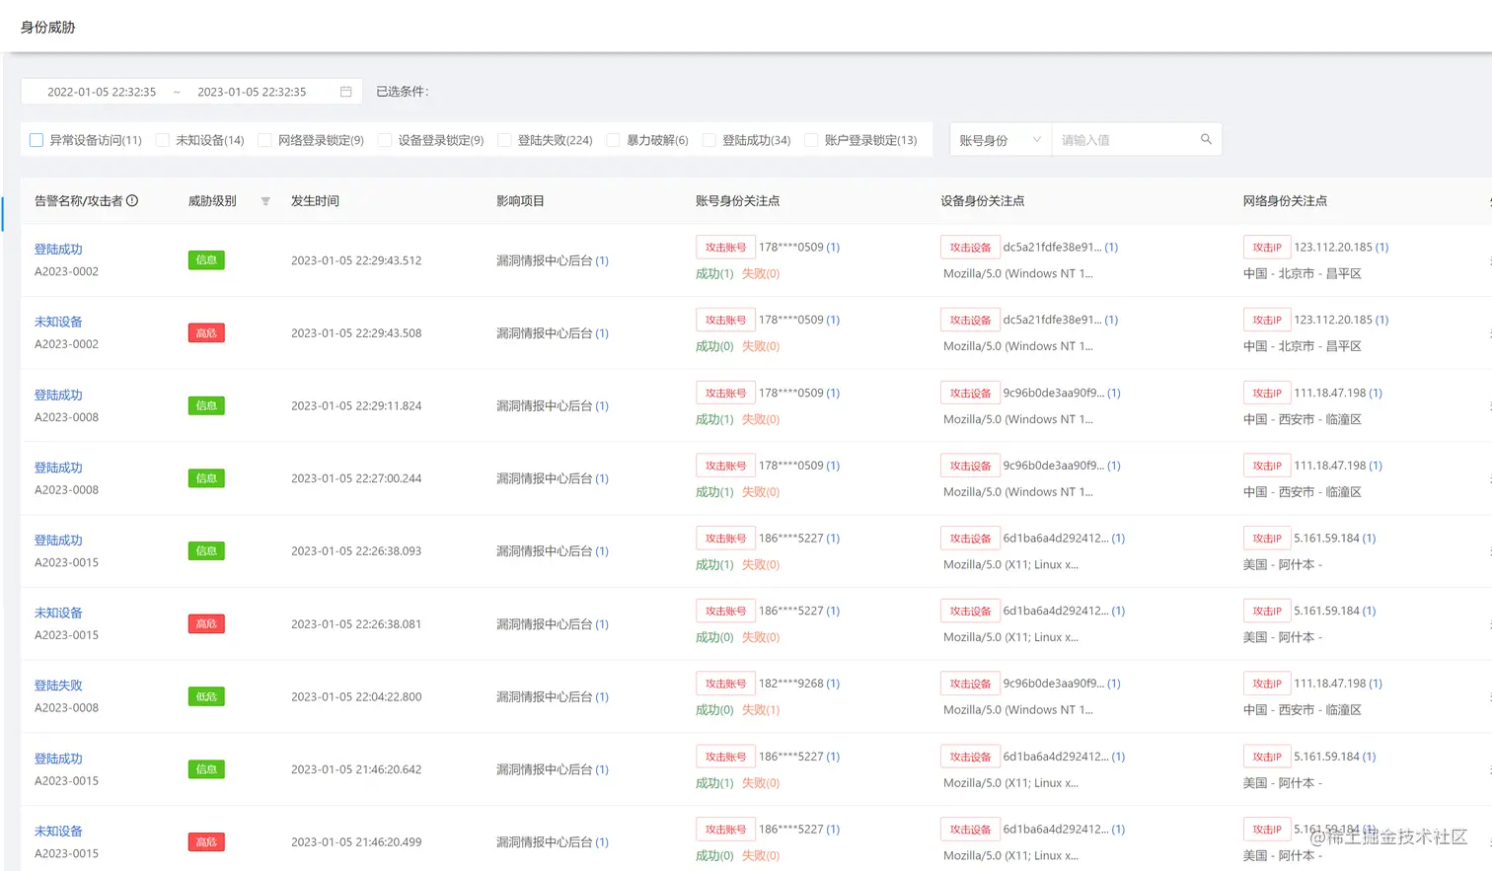Click the 影响项目 column header

(x=520, y=201)
